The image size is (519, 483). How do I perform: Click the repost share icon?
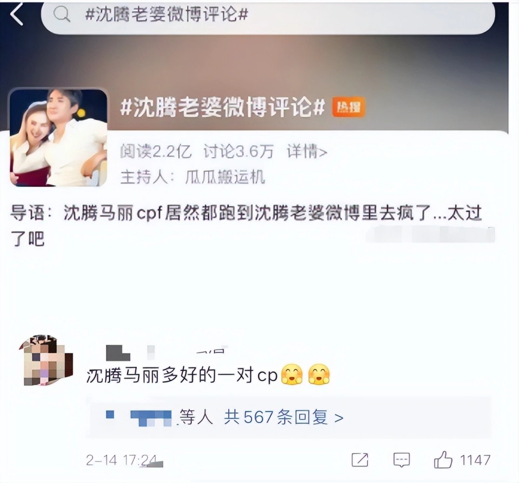pyautogui.click(x=360, y=460)
